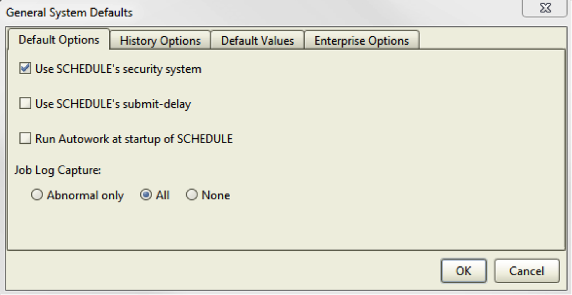Viewport: 572px width, 295px height.
Task: Close the General System Defaults dialog
Action: [545, 8]
